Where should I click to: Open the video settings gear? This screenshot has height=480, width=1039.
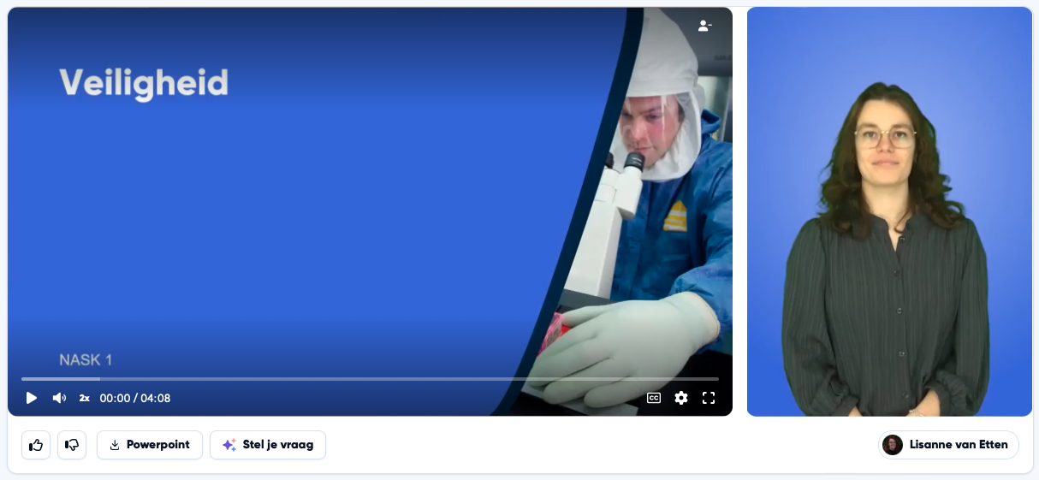coord(681,398)
